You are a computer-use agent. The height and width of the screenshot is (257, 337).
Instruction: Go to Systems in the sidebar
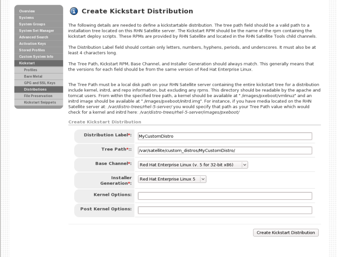pos(27,18)
